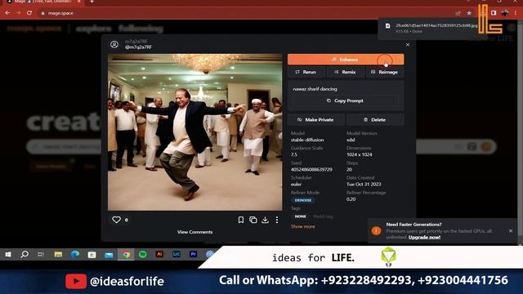
Task: Click the dimensions value 1024 x 1024
Action: [360, 154]
